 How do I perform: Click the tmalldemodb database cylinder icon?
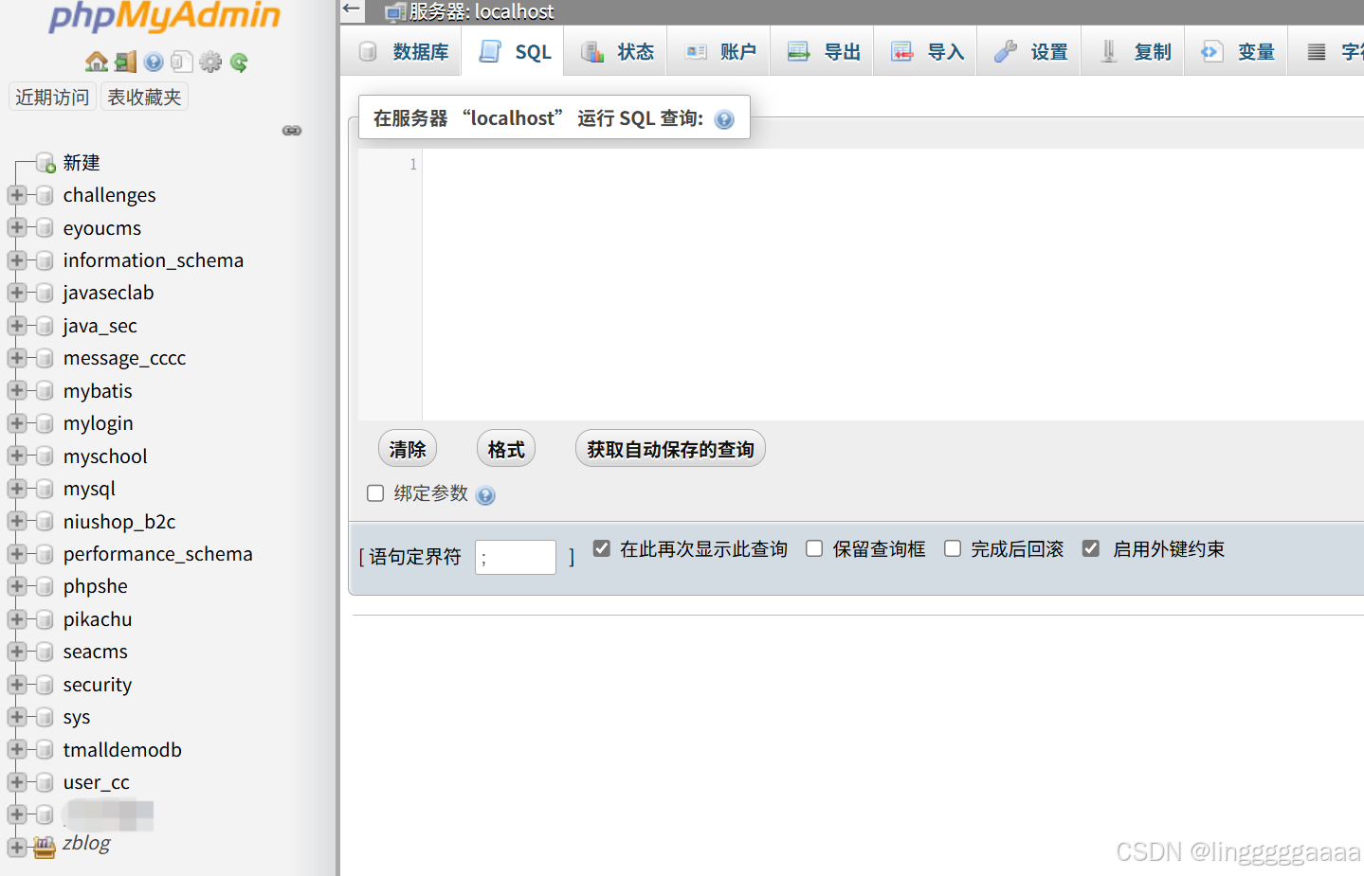44,750
